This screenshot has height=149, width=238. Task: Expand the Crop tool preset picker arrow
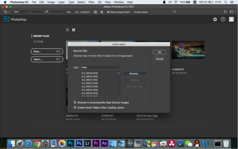[9, 12]
